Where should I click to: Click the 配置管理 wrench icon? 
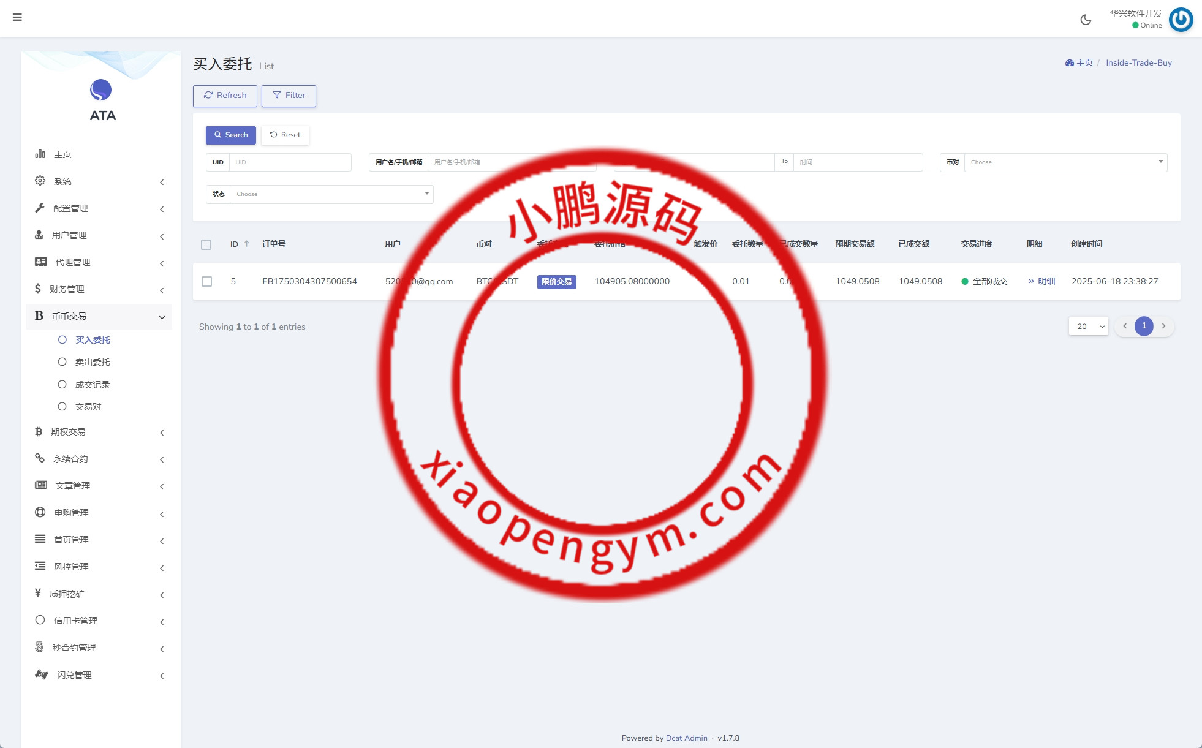pyautogui.click(x=40, y=208)
